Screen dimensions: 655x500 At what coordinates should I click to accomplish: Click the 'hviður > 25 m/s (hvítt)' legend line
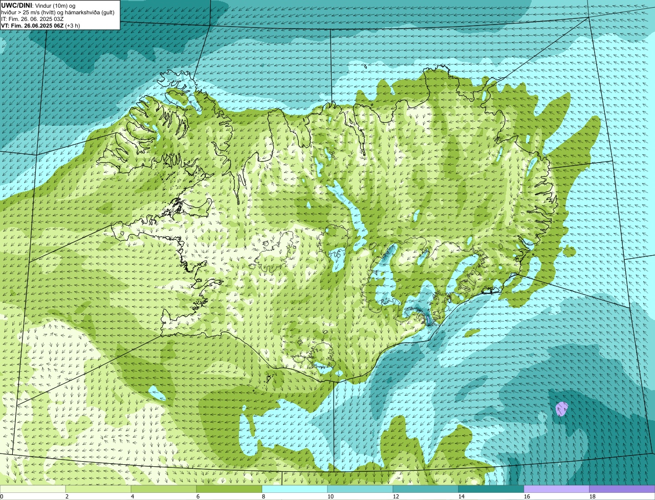tap(58, 12)
